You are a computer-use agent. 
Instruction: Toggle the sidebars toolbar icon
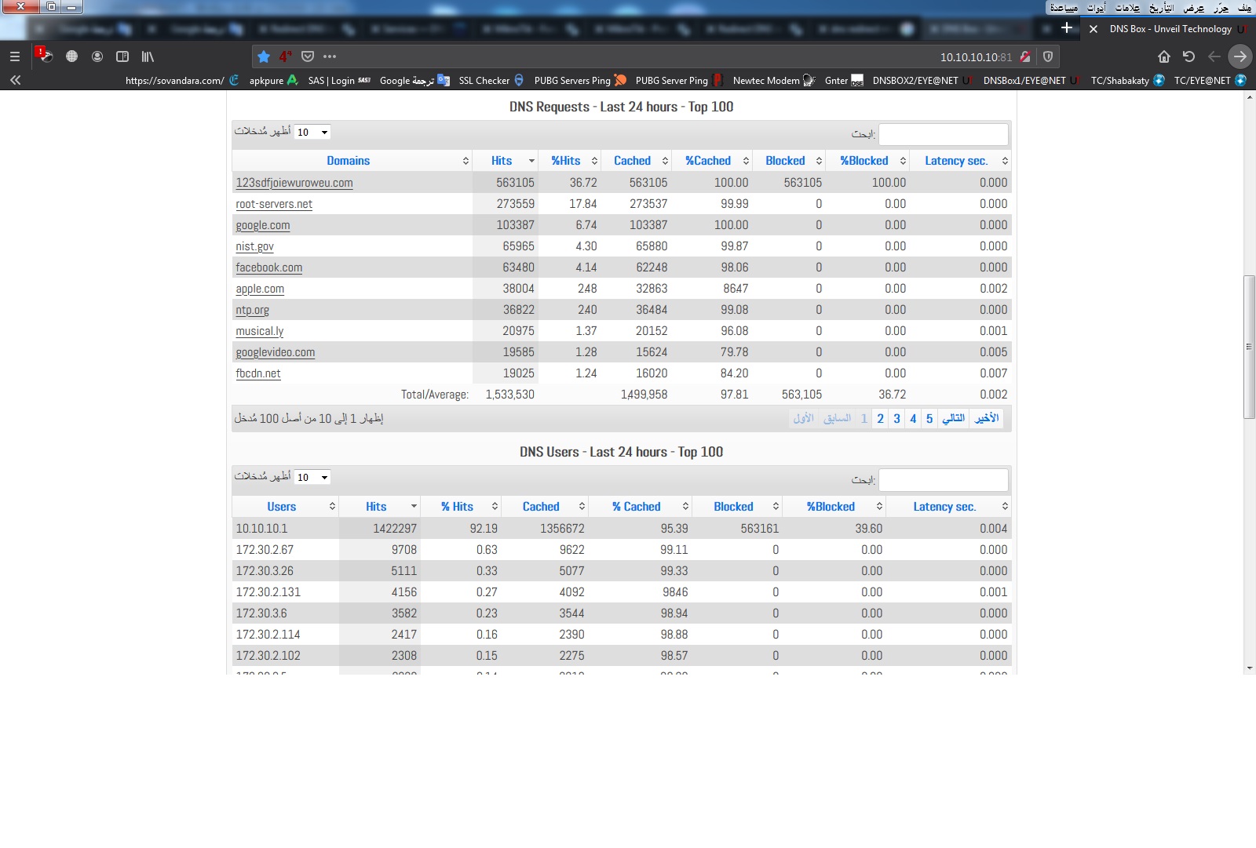click(x=122, y=56)
